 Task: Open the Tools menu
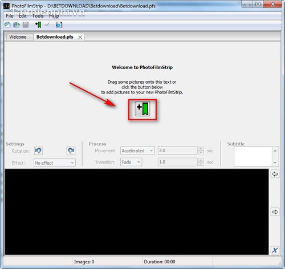(38, 16)
